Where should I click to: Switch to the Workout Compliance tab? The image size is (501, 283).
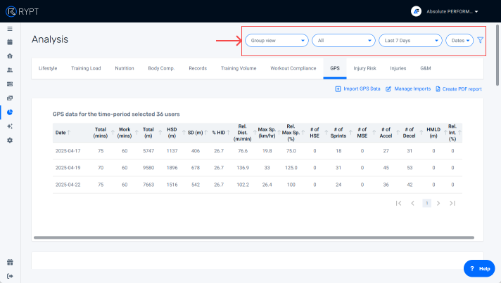pyautogui.click(x=293, y=68)
